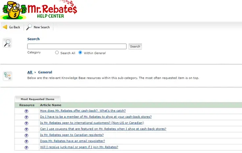Open 'open to Canadian residents' article link
242x153 pixels.
(x=72, y=135)
